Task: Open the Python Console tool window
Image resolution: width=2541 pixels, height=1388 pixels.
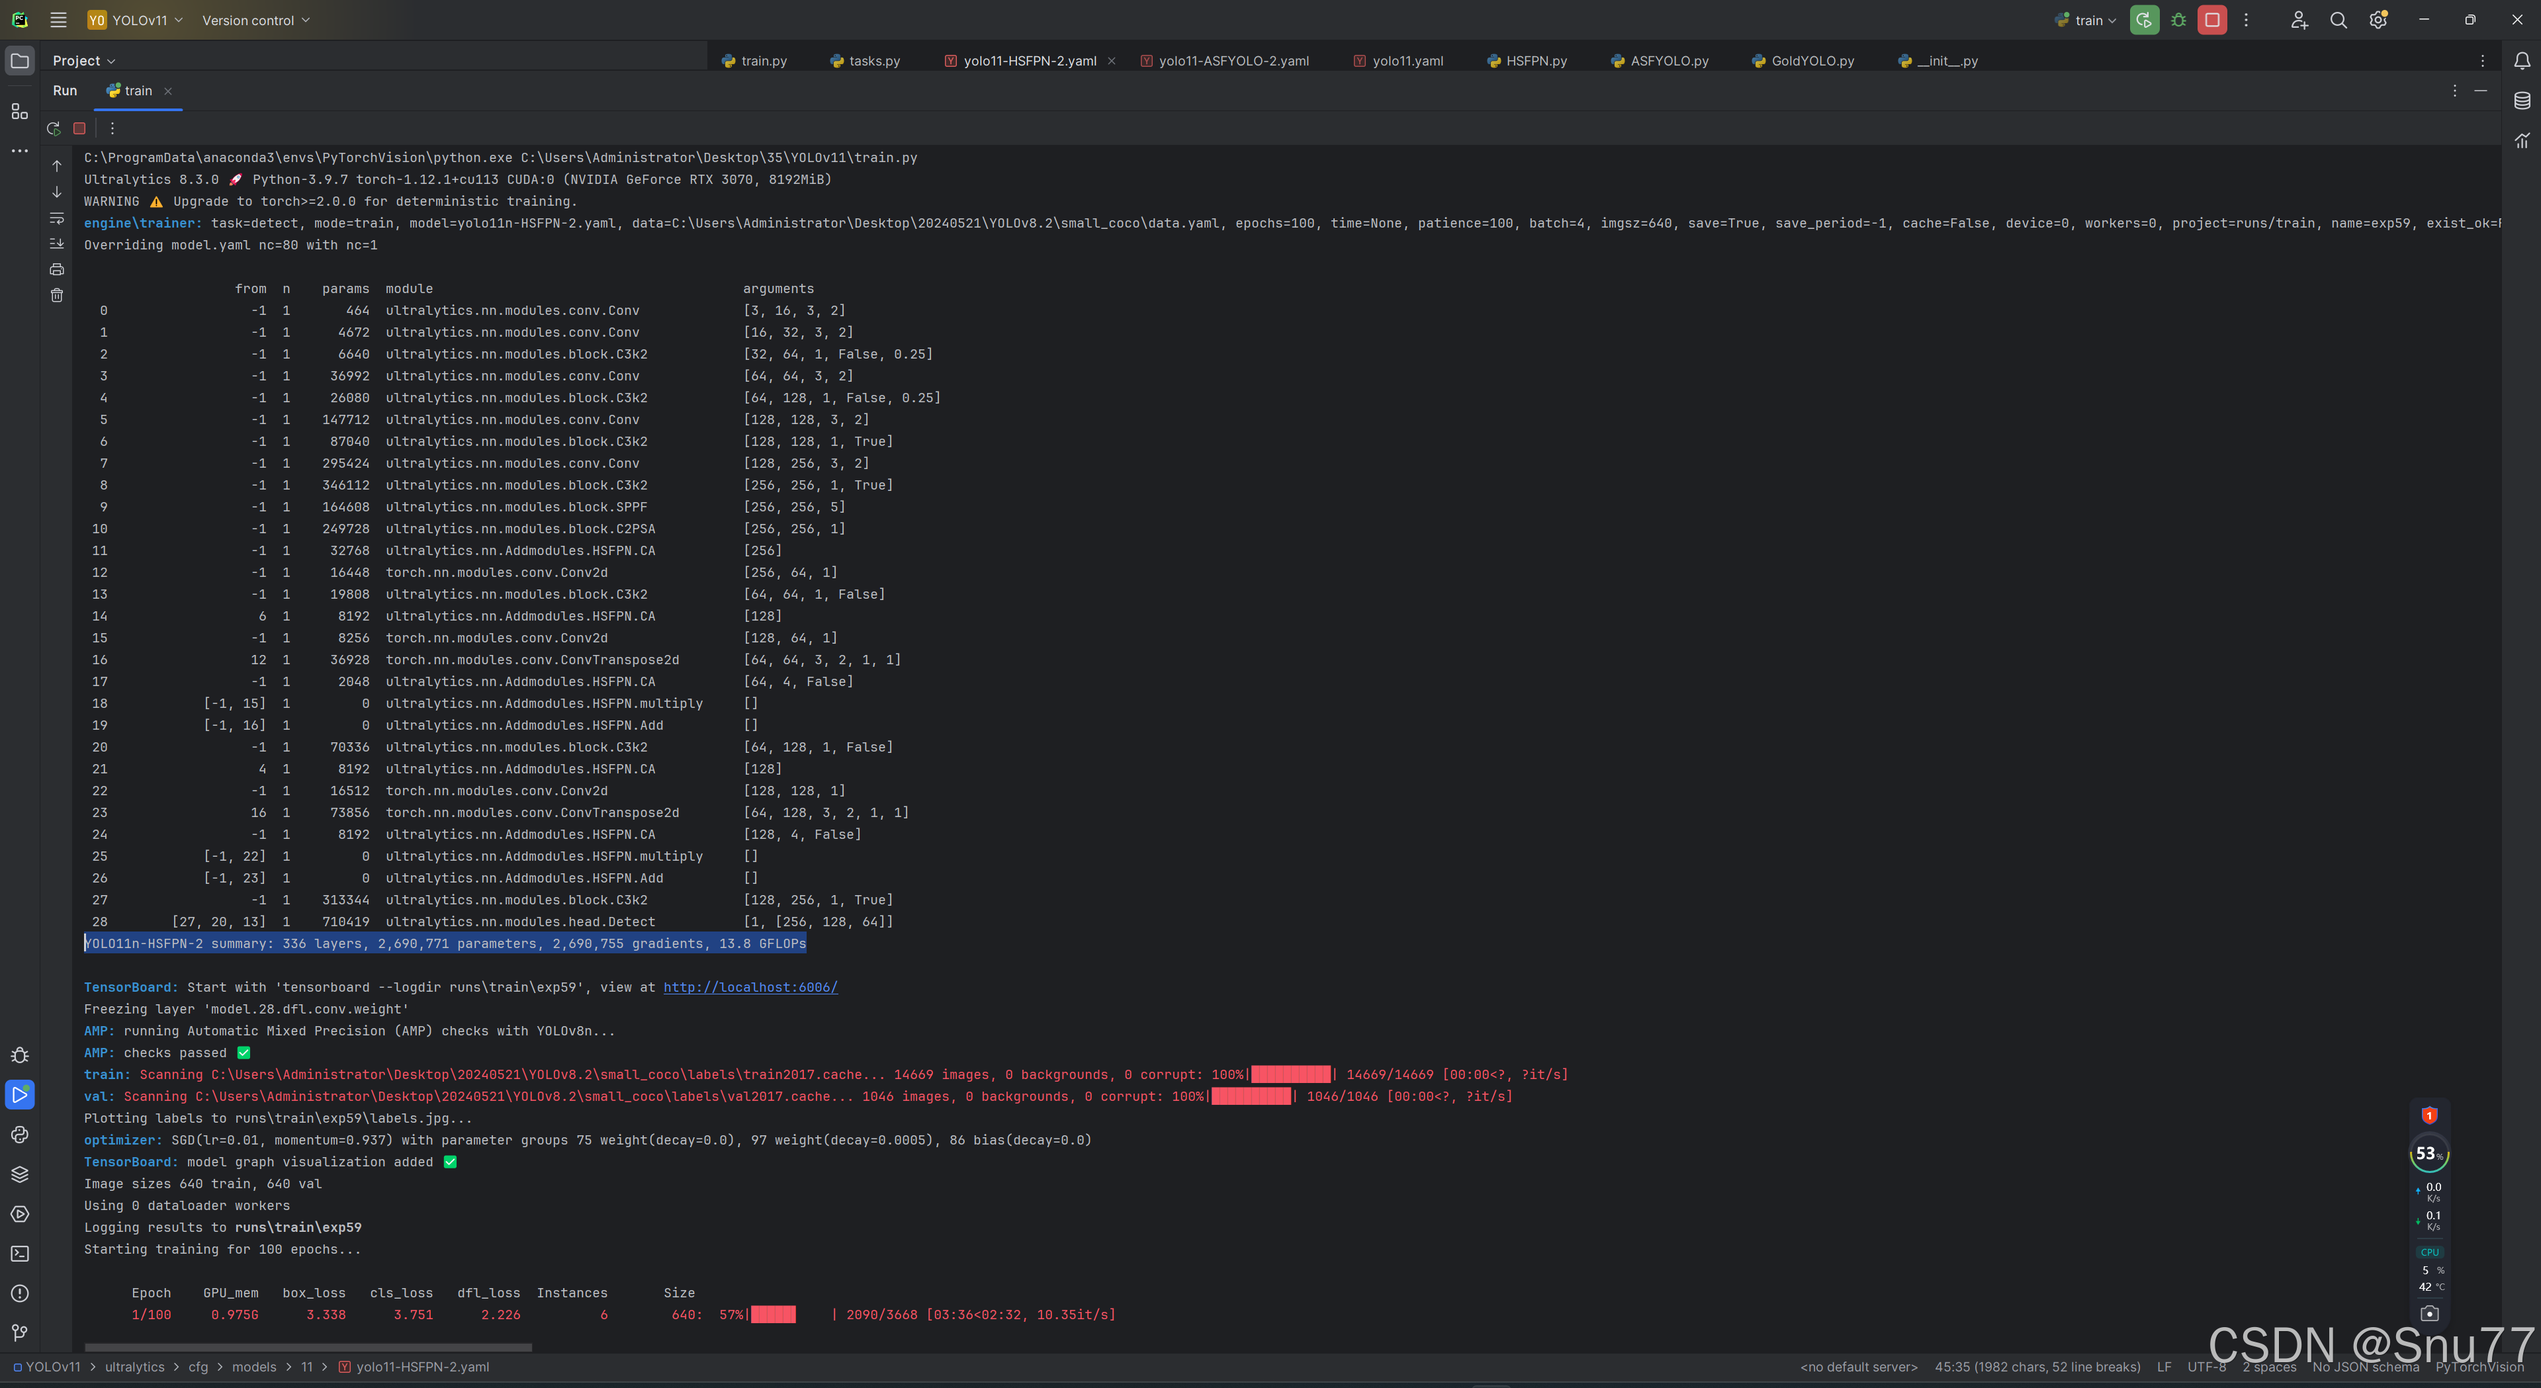Action: pos(20,1135)
